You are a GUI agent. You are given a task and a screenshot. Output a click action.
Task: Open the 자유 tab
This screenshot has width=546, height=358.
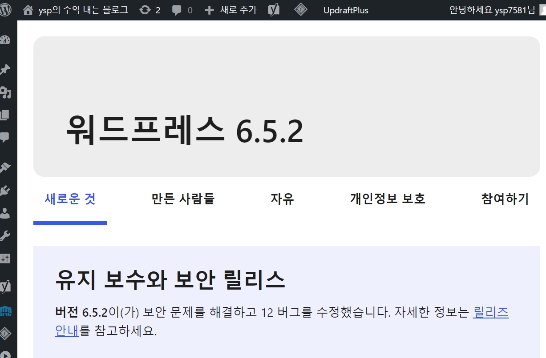coord(282,199)
